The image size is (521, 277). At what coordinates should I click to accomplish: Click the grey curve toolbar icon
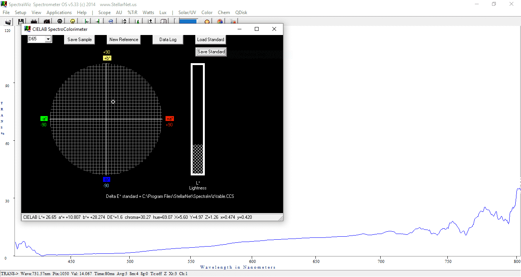click(x=163, y=22)
